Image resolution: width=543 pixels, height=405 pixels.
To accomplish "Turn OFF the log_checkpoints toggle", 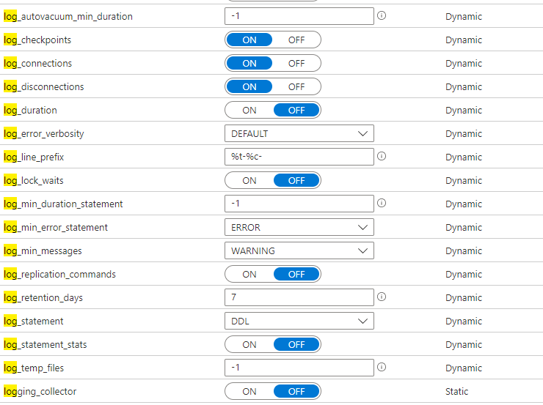I will 296,40.
